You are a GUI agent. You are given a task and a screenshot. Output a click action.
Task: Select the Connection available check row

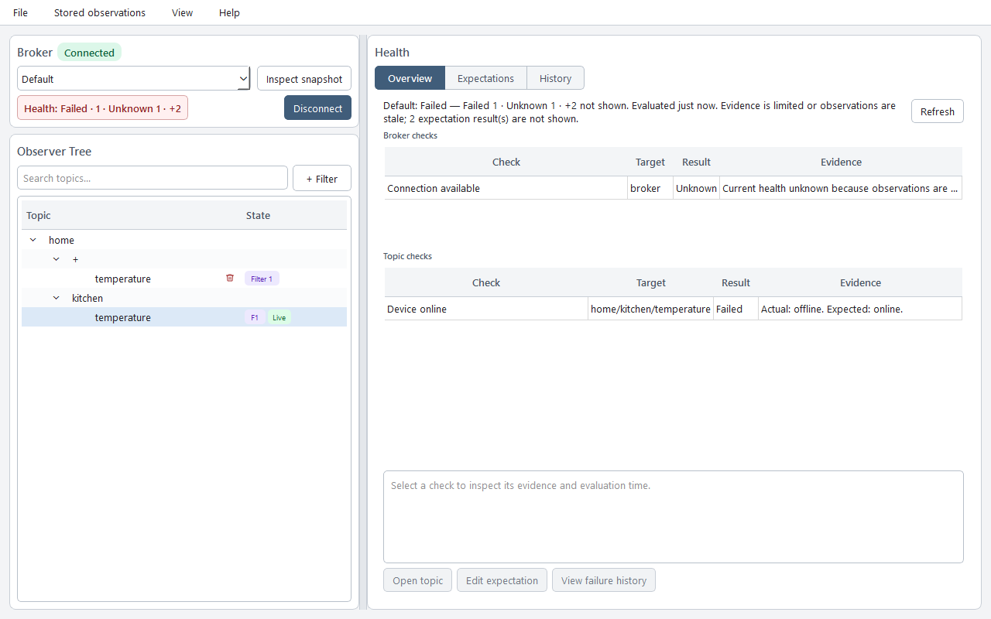click(673, 188)
